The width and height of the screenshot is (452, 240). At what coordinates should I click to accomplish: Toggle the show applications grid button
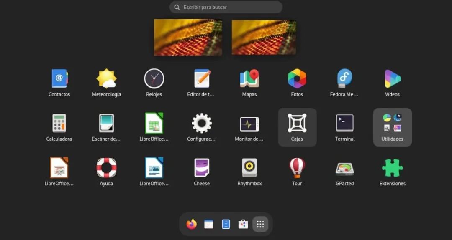pos(260,224)
